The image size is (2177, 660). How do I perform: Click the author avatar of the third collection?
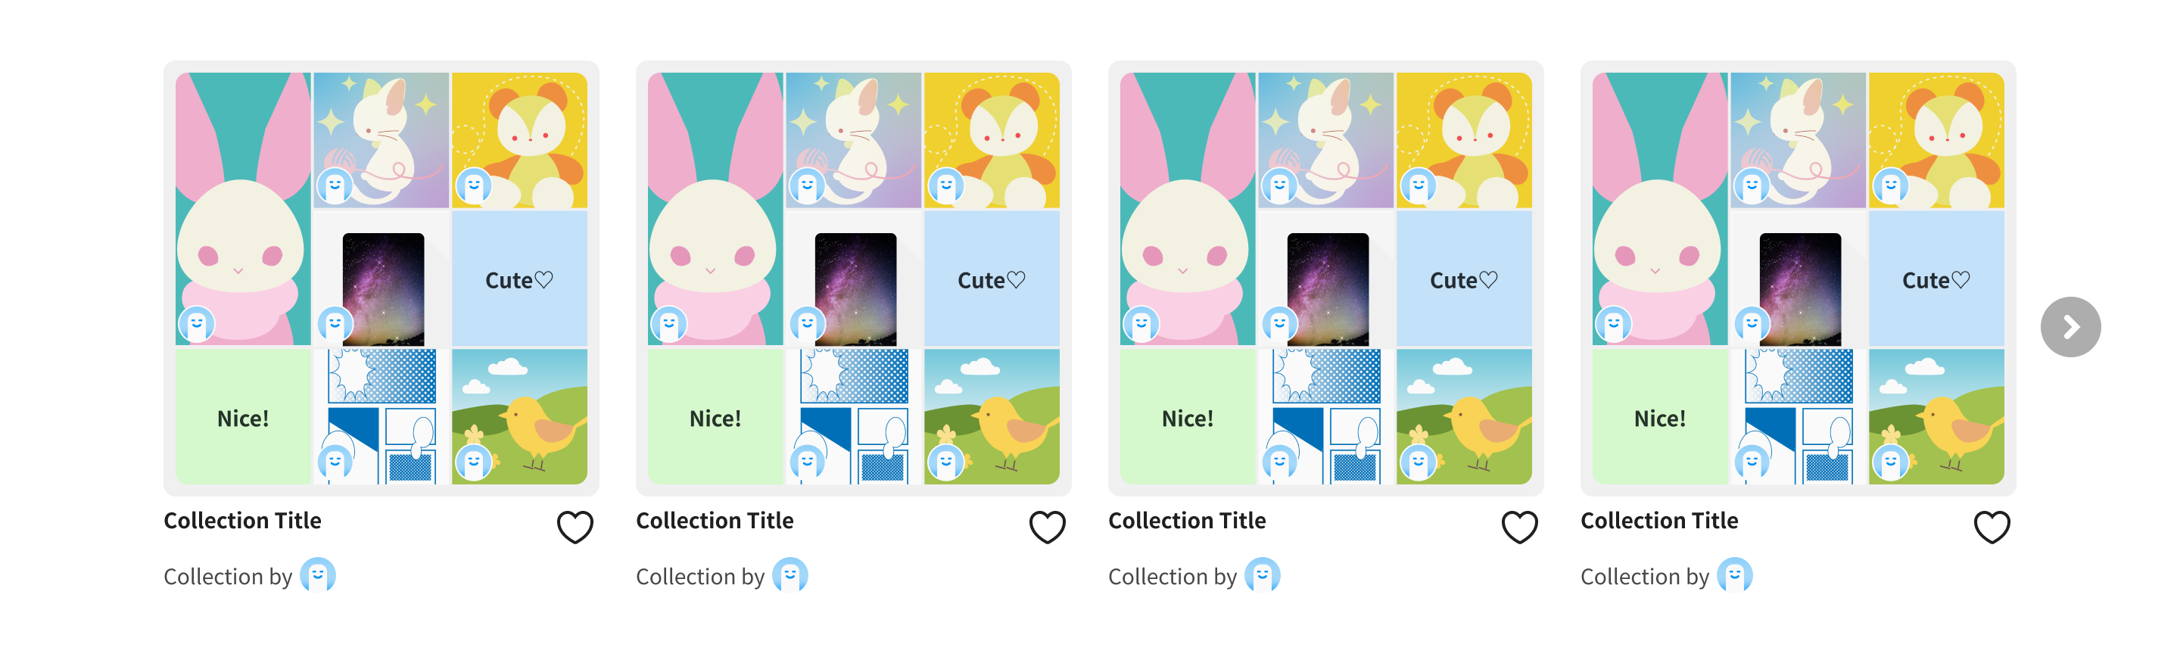(x=1263, y=575)
